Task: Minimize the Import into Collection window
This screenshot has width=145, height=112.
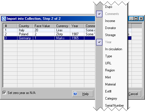Action: pos(131,19)
